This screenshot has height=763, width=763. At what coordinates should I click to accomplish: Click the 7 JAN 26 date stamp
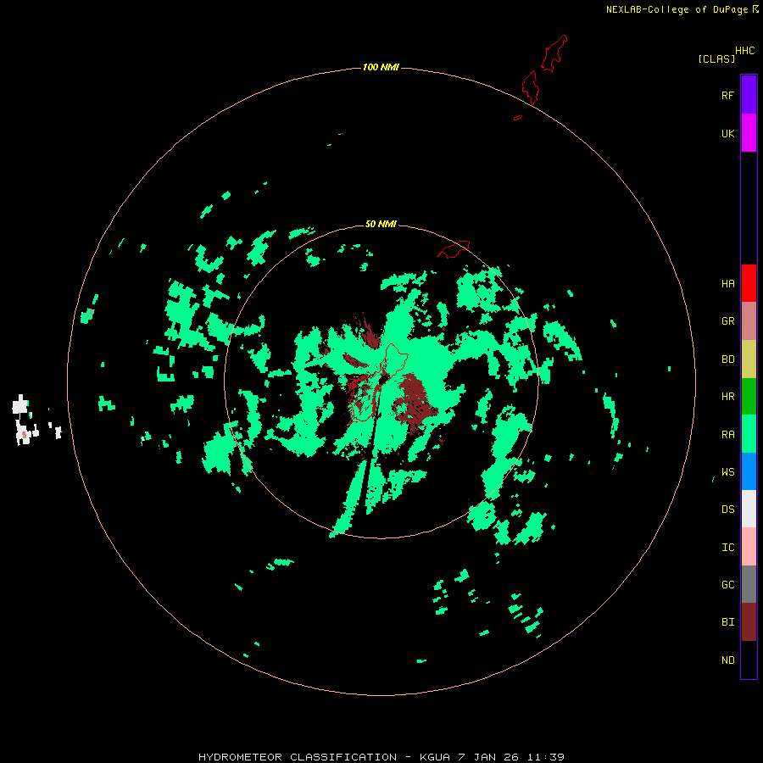[x=489, y=757]
